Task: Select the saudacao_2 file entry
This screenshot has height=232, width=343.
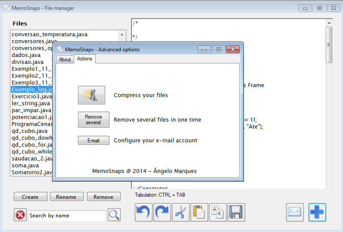Action: (x=32, y=158)
